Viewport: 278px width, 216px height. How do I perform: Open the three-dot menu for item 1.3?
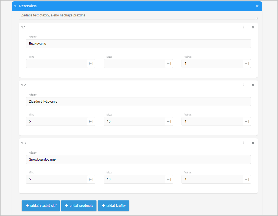coord(243,143)
